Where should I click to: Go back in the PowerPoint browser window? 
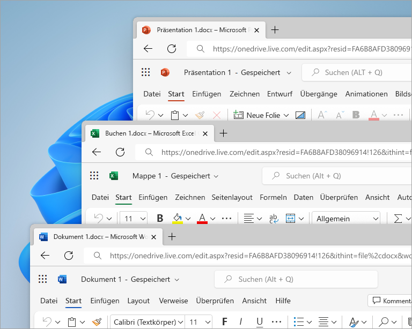[148, 49]
